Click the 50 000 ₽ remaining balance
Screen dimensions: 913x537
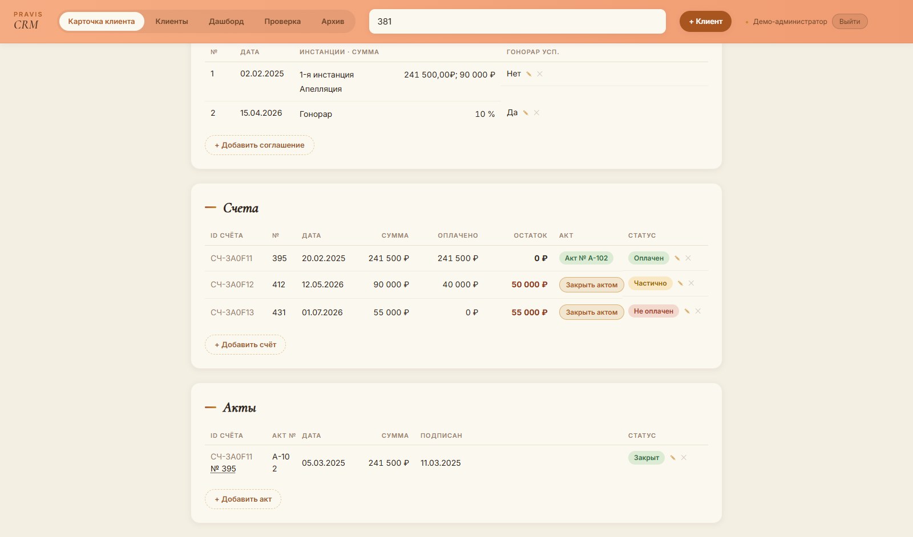530,284
